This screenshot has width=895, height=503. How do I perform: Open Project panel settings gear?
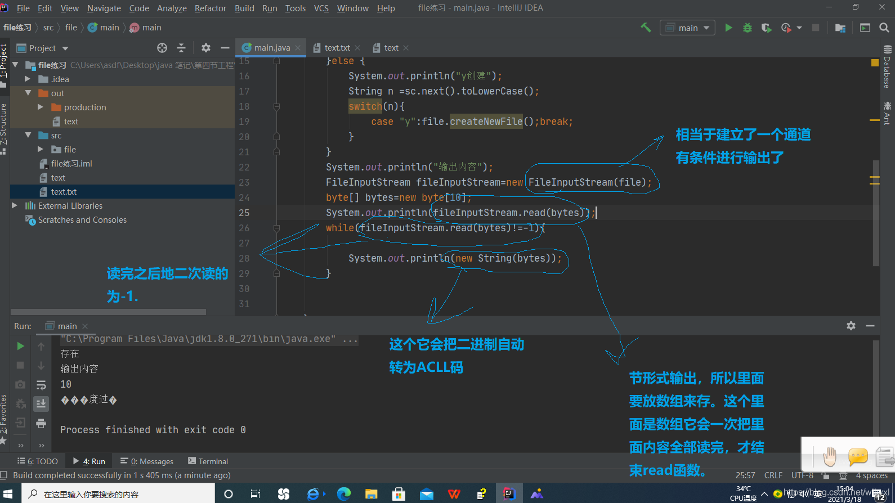(x=206, y=48)
